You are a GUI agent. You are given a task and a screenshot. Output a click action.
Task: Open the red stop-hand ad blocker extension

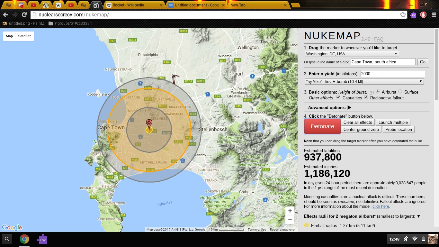[424, 15]
